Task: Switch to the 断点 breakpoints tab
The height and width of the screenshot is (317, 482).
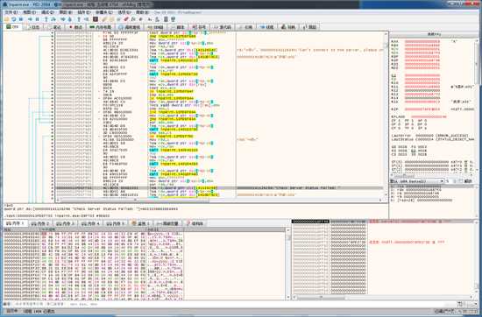Action: [75, 27]
